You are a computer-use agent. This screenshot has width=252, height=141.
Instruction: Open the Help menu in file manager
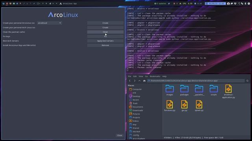point(164,76)
